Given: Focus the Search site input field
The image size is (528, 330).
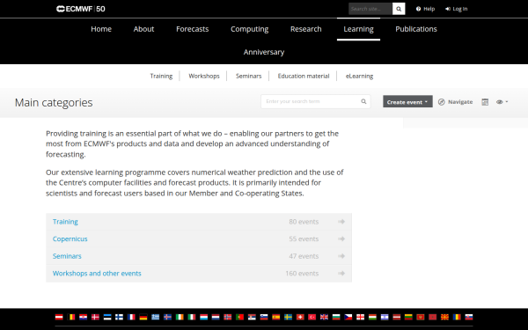Looking at the screenshot, I should 370,9.
